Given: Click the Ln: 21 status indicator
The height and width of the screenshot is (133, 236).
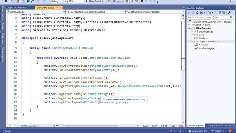Looking at the screenshot, I should [146, 126].
